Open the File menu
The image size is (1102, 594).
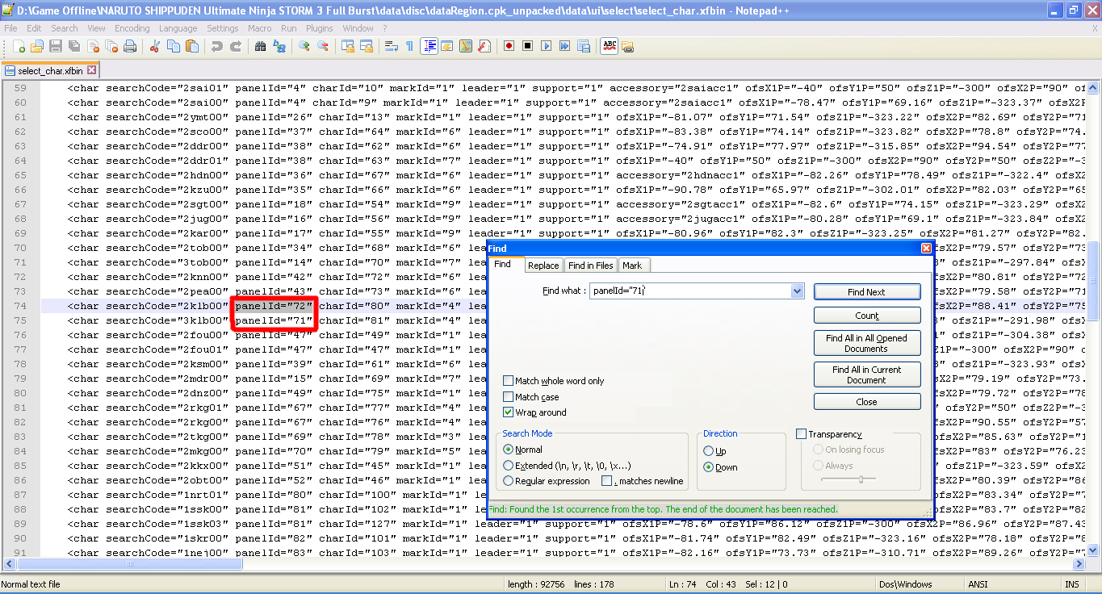10,28
